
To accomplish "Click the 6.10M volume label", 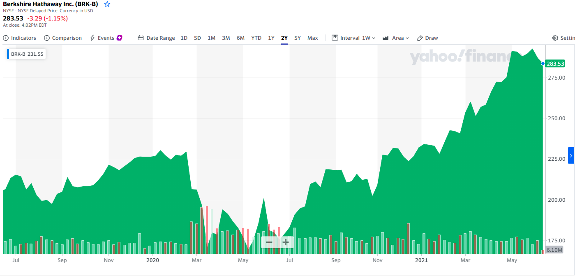I will [x=554, y=250].
